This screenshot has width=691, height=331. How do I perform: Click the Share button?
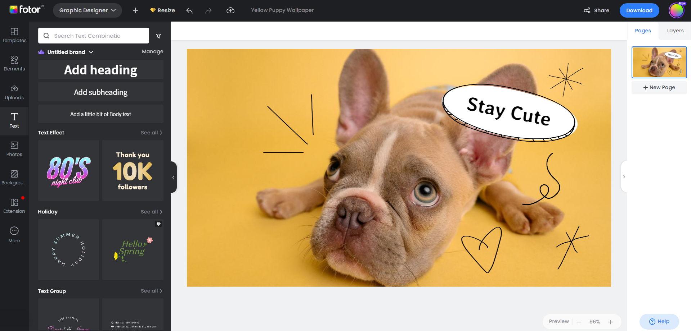click(x=597, y=10)
